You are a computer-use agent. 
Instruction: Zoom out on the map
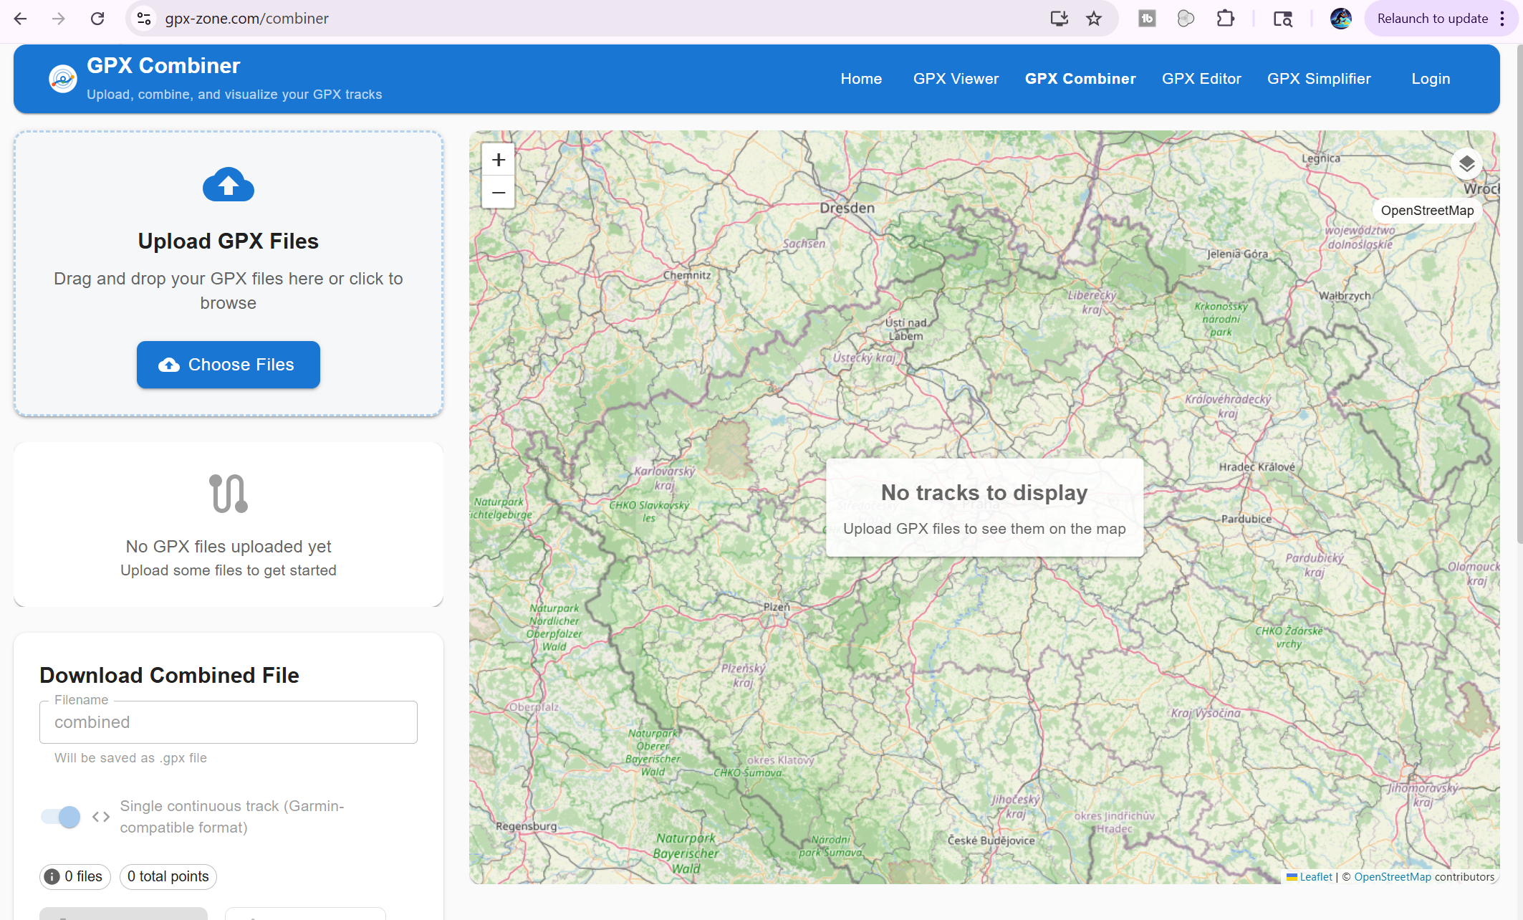[499, 192]
